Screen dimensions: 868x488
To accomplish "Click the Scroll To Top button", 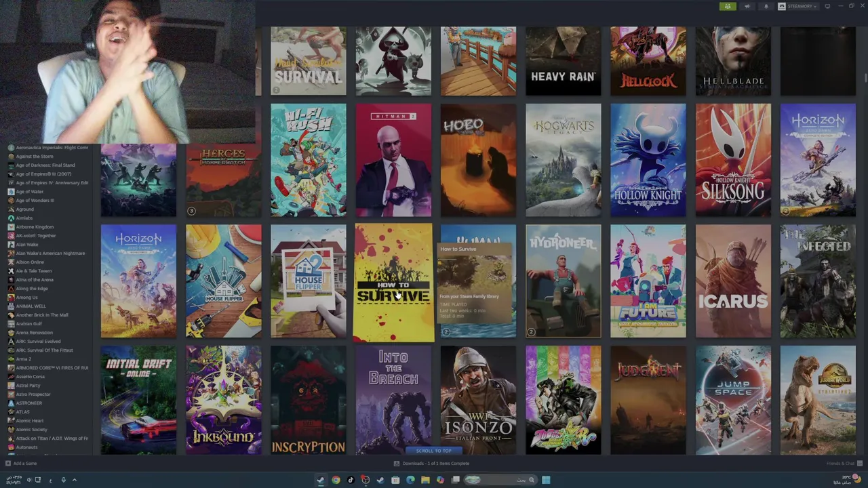I will 433,451.
